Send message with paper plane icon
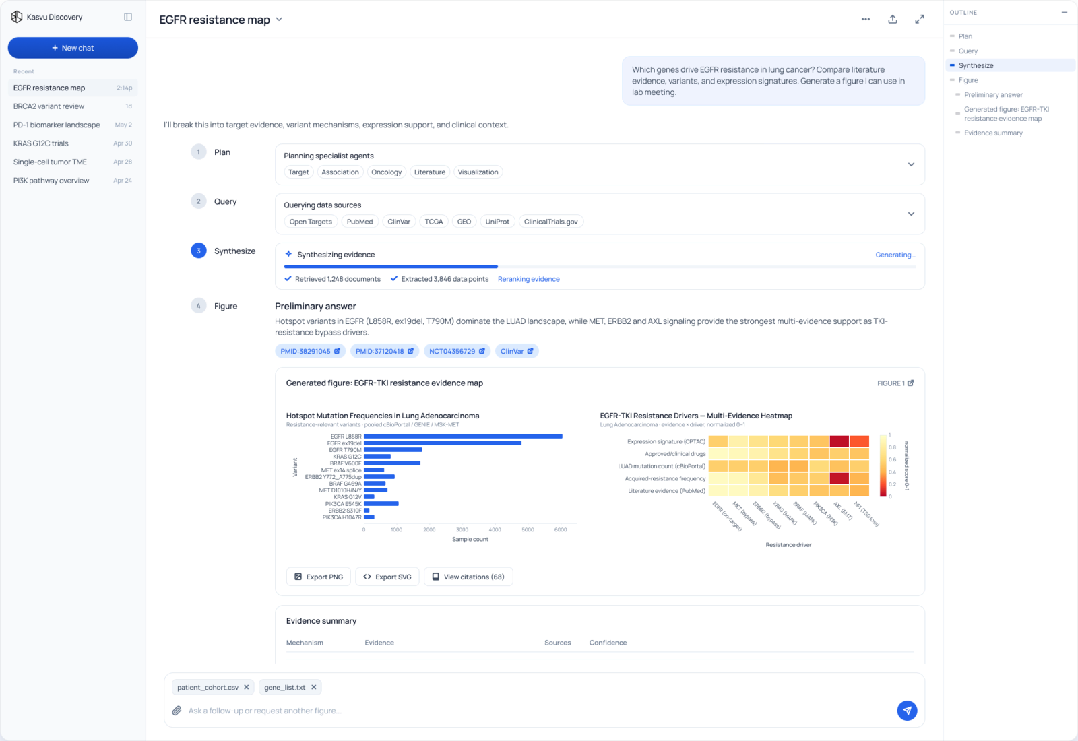 [908, 711]
